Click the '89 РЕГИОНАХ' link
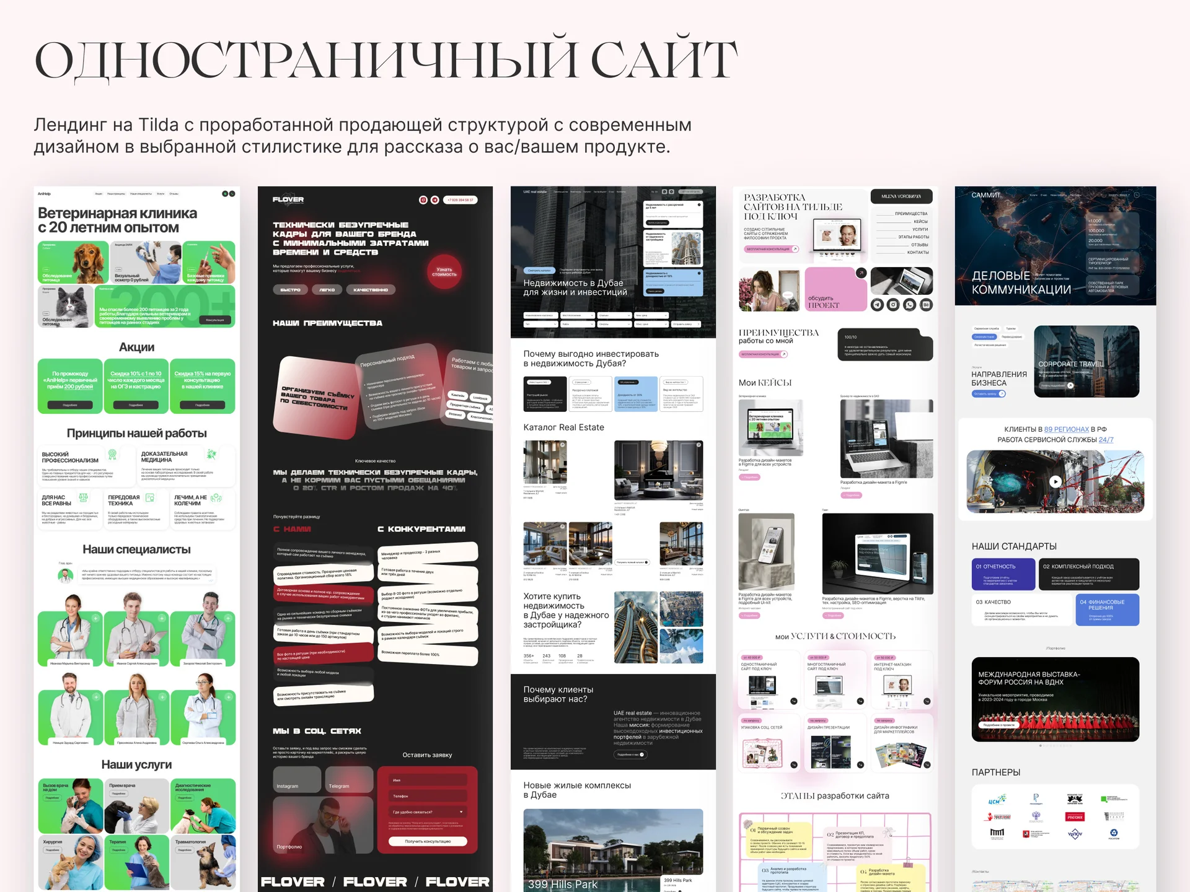The width and height of the screenshot is (1190, 892). tap(1066, 429)
